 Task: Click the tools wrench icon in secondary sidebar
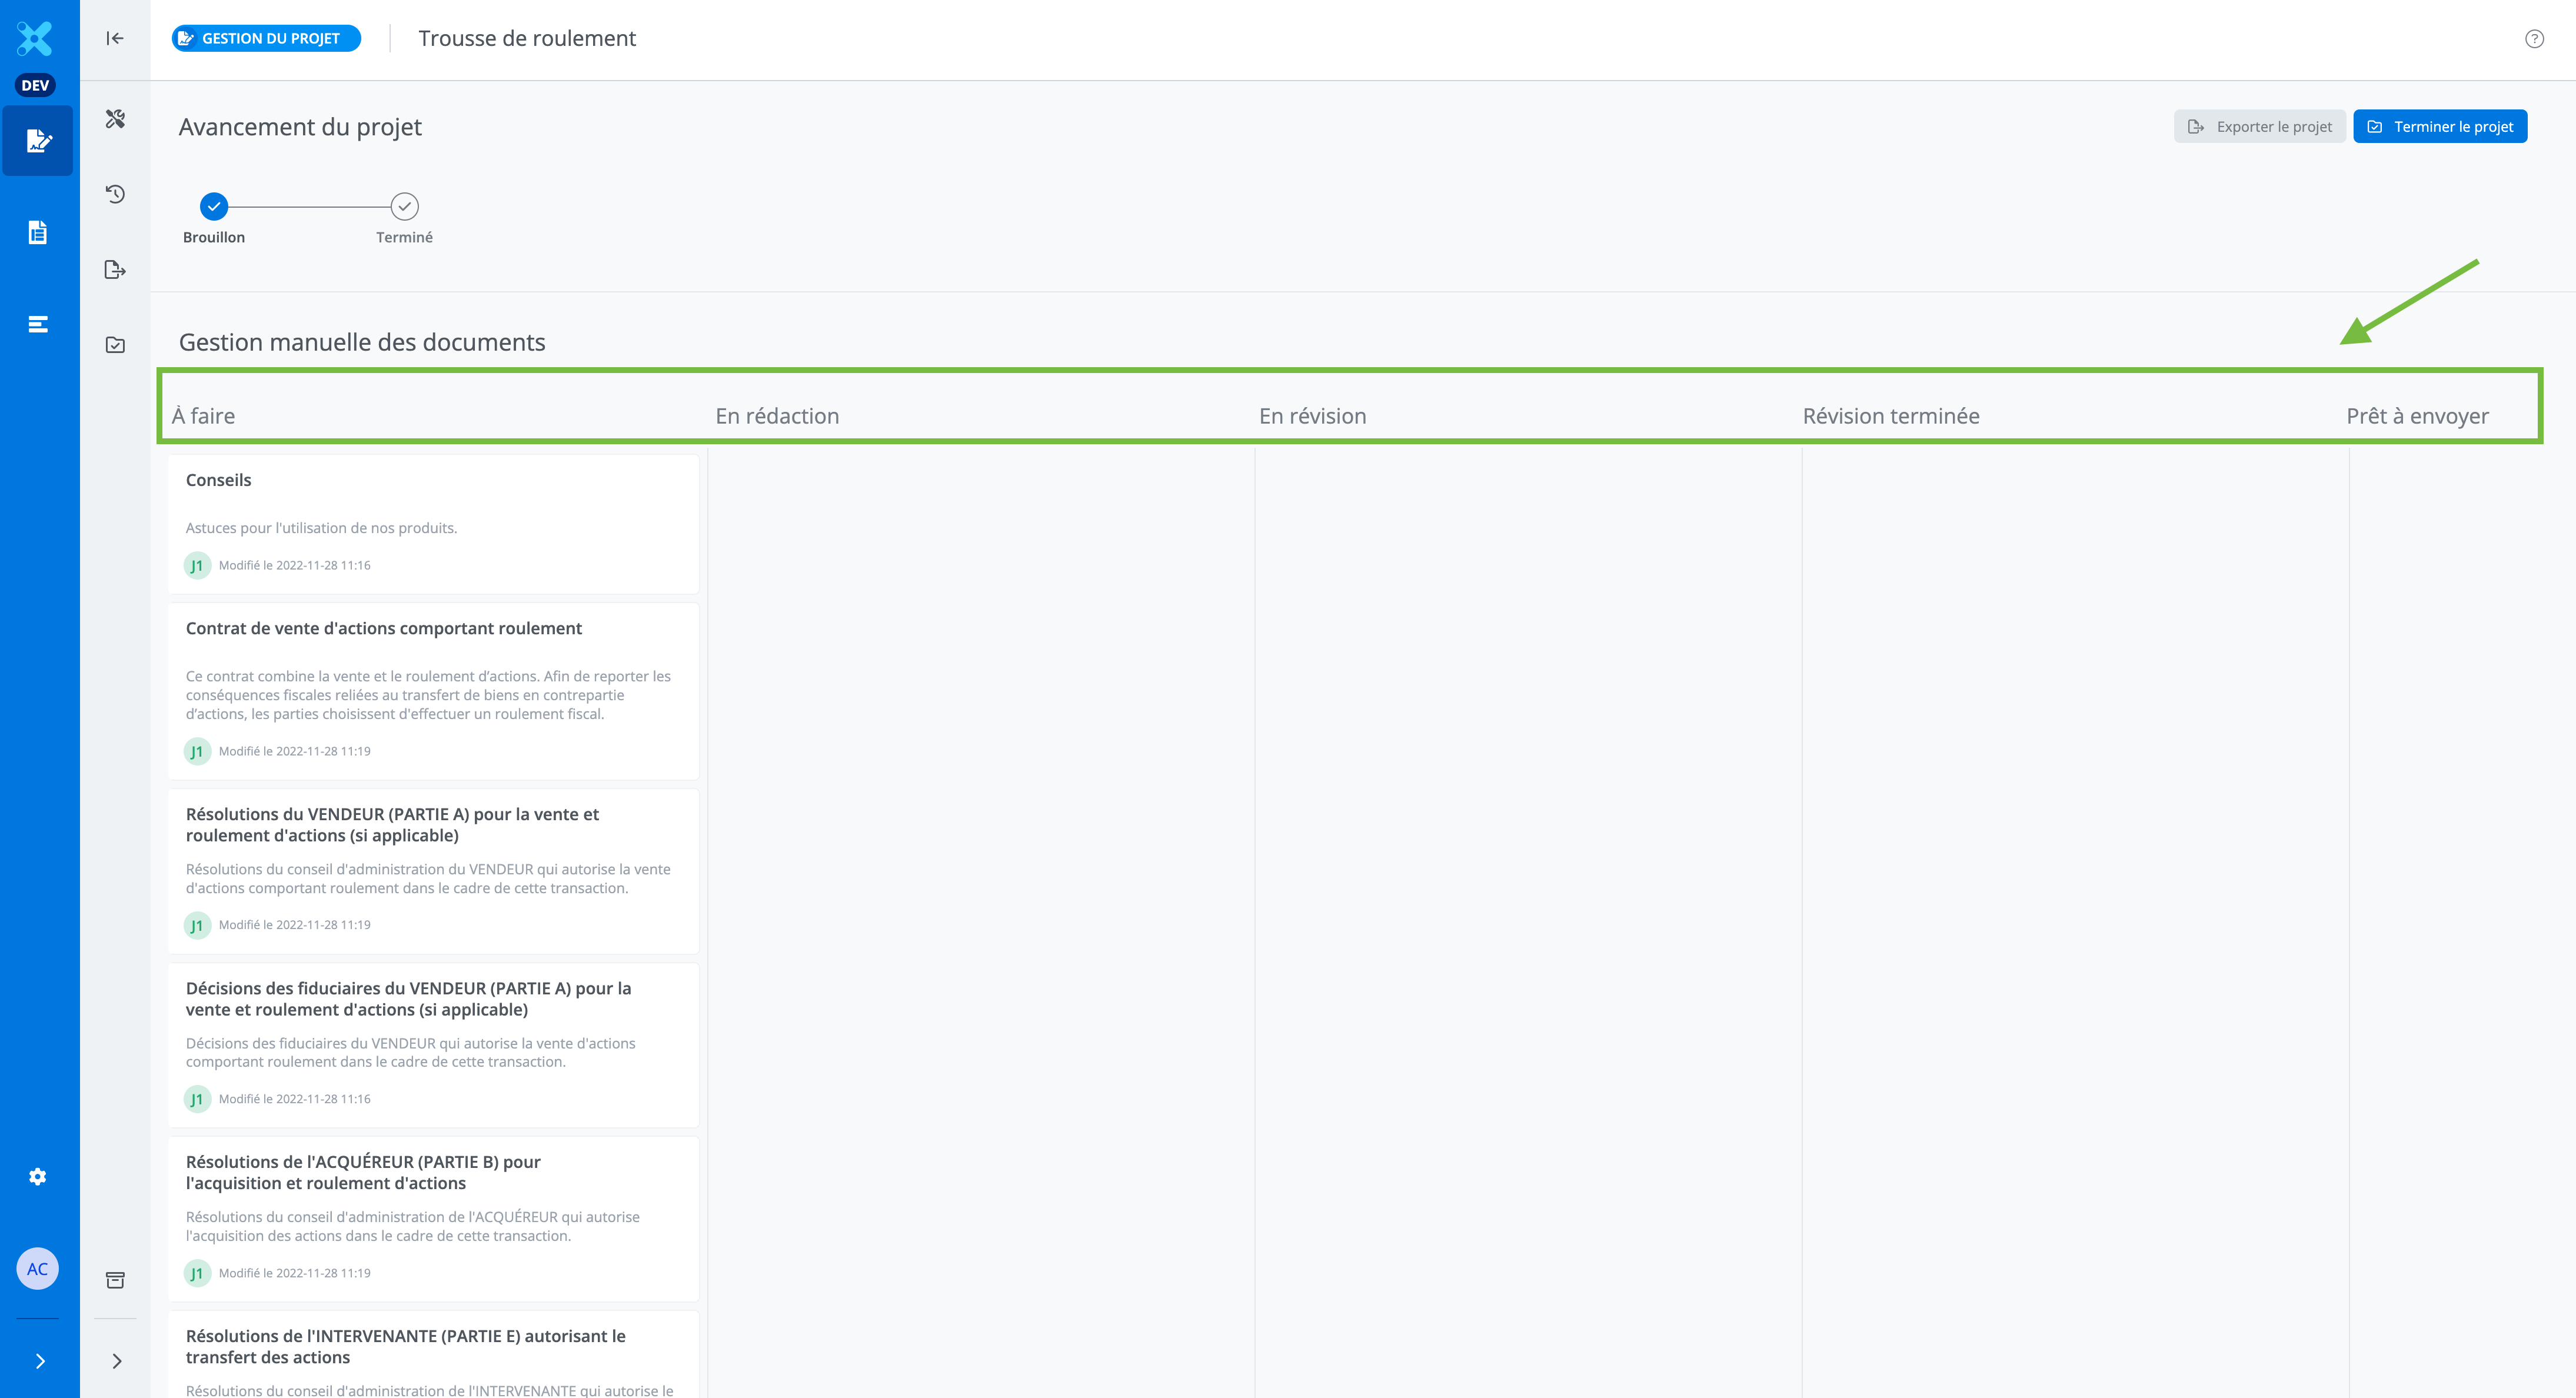[115, 119]
